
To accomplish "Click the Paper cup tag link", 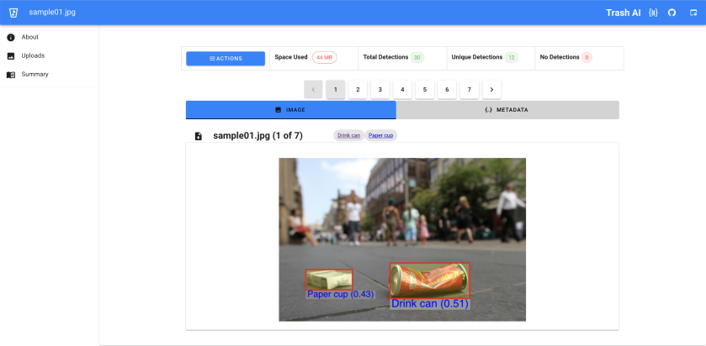I will (381, 135).
